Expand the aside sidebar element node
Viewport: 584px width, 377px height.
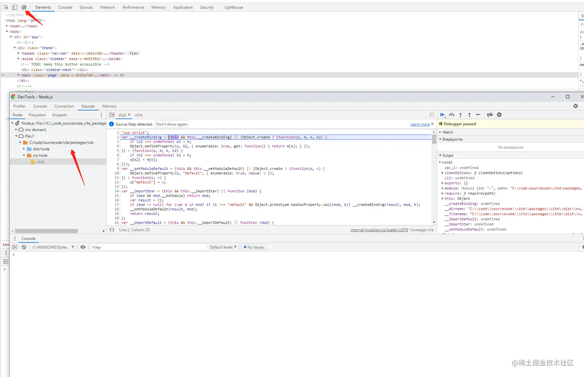pyautogui.click(x=19, y=59)
